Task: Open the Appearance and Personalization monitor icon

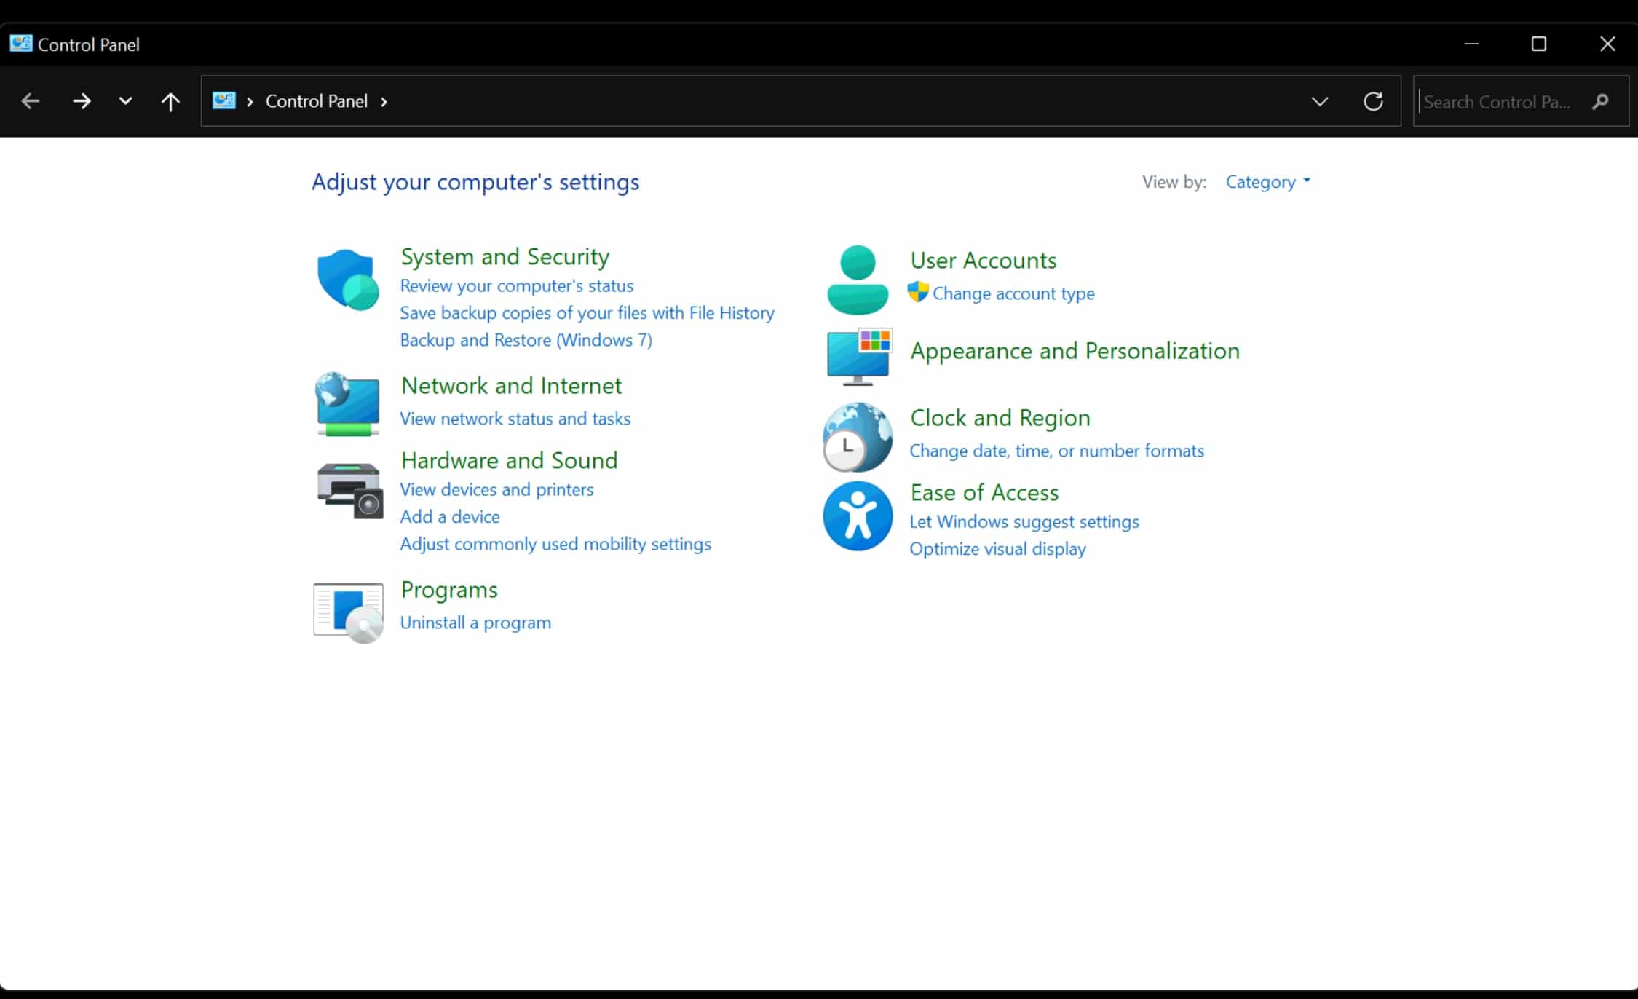Action: point(859,357)
